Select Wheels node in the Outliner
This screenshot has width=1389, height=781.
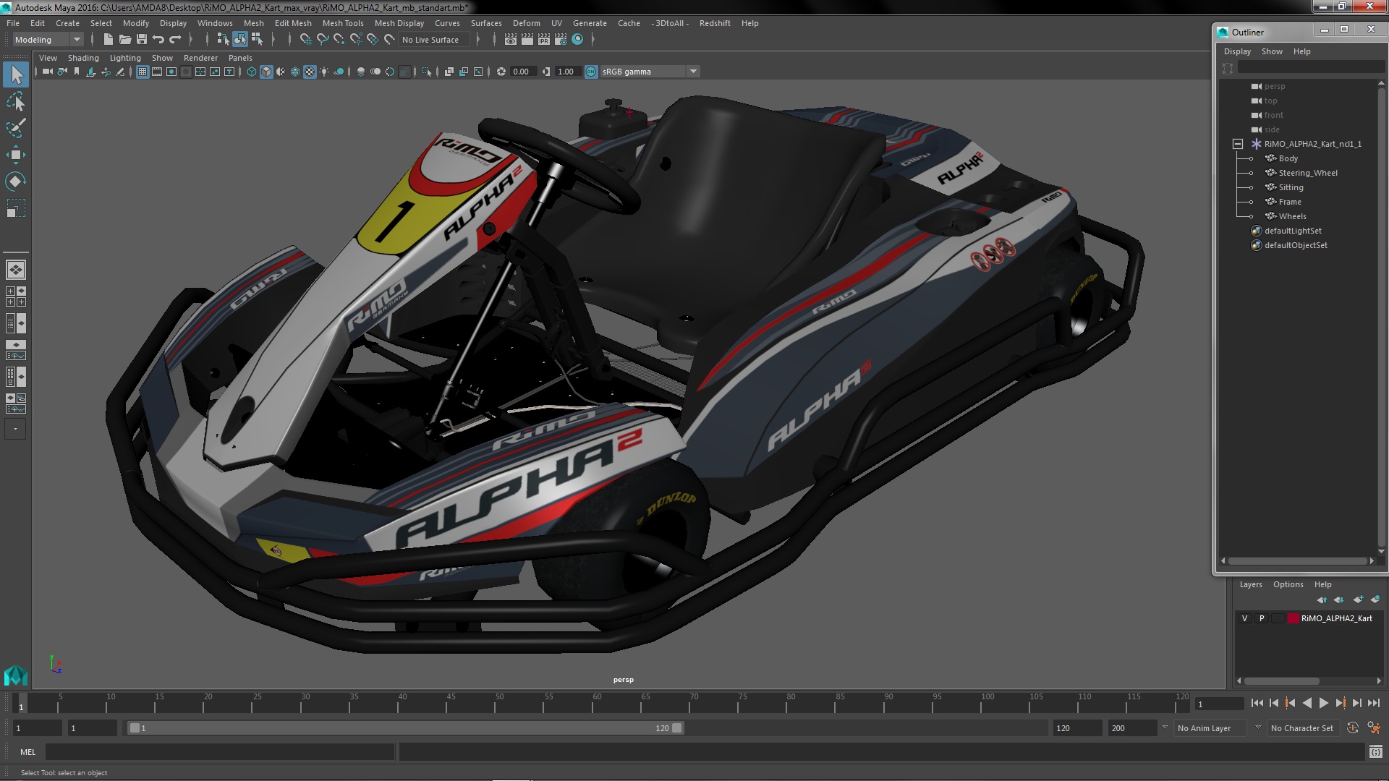coord(1292,216)
